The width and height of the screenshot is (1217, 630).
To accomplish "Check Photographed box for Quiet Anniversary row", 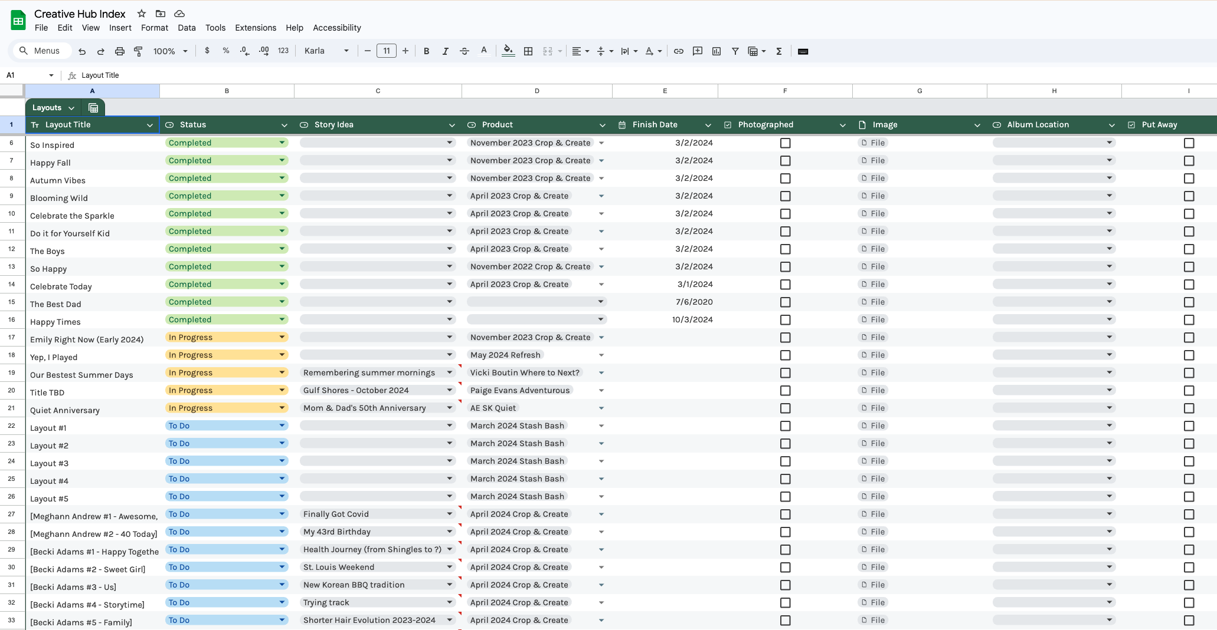I will (785, 408).
